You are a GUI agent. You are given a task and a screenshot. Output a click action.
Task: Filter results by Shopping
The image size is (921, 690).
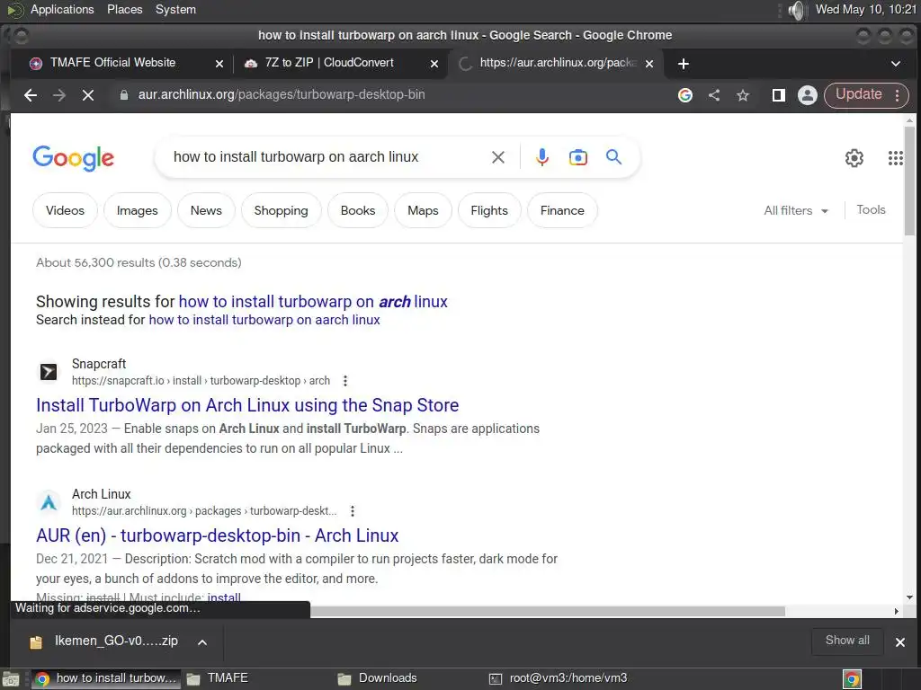(x=281, y=210)
